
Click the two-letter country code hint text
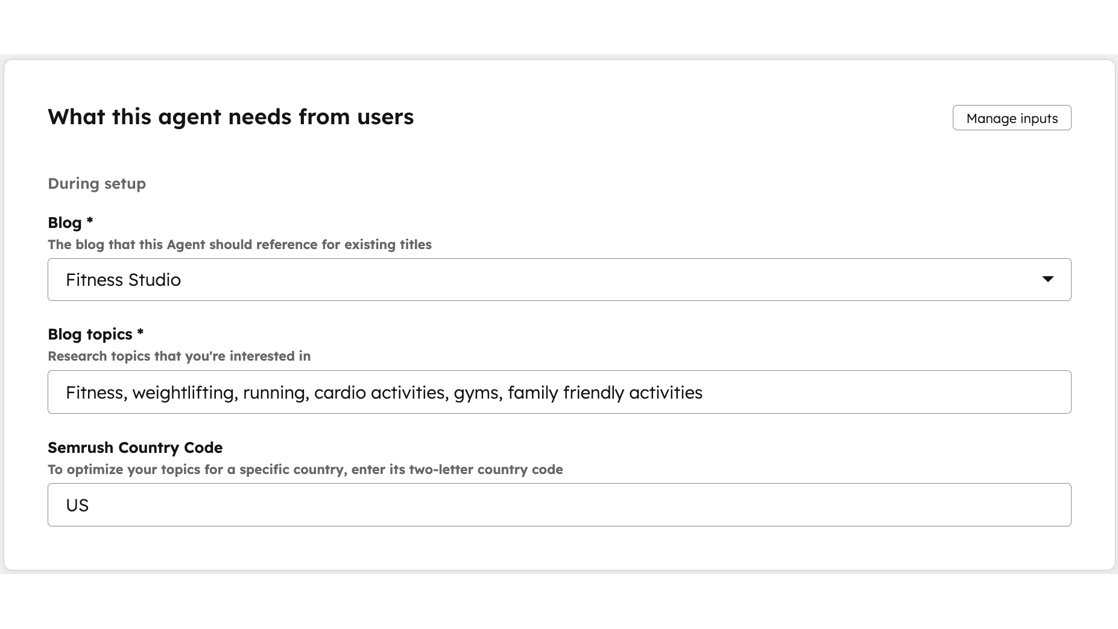pos(305,469)
